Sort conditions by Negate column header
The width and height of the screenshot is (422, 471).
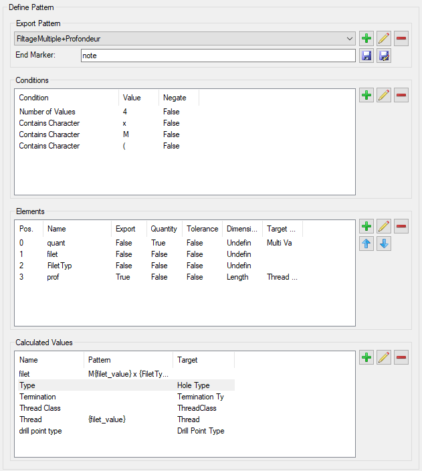point(175,98)
